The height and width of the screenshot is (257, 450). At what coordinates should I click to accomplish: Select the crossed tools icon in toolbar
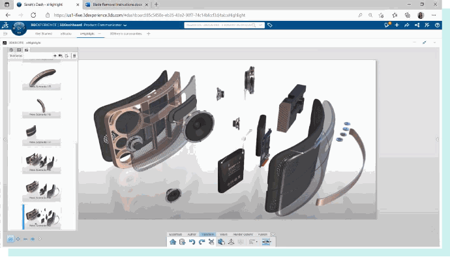click(x=211, y=242)
